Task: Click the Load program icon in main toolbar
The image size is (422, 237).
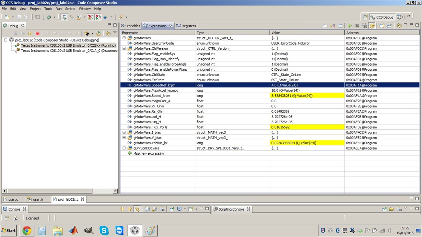Action: click(79, 17)
